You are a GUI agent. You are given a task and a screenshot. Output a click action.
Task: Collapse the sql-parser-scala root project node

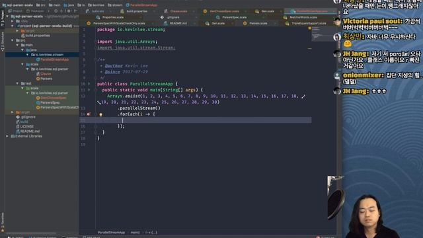click(7, 16)
